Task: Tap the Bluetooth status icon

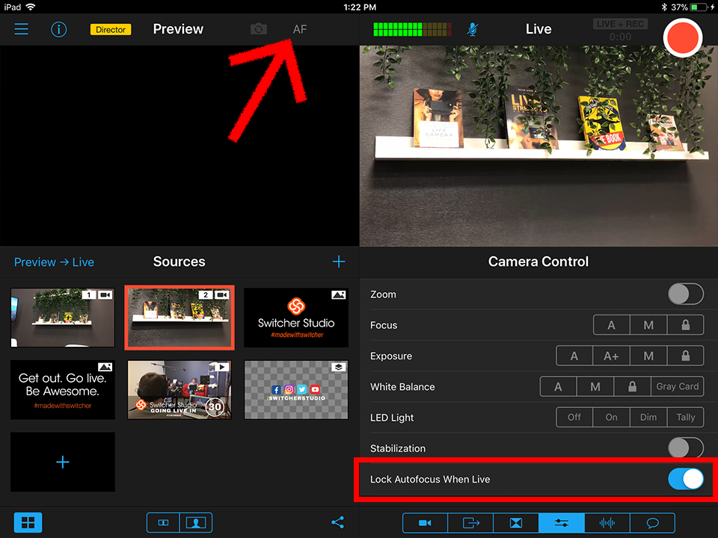Action: click(x=664, y=7)
